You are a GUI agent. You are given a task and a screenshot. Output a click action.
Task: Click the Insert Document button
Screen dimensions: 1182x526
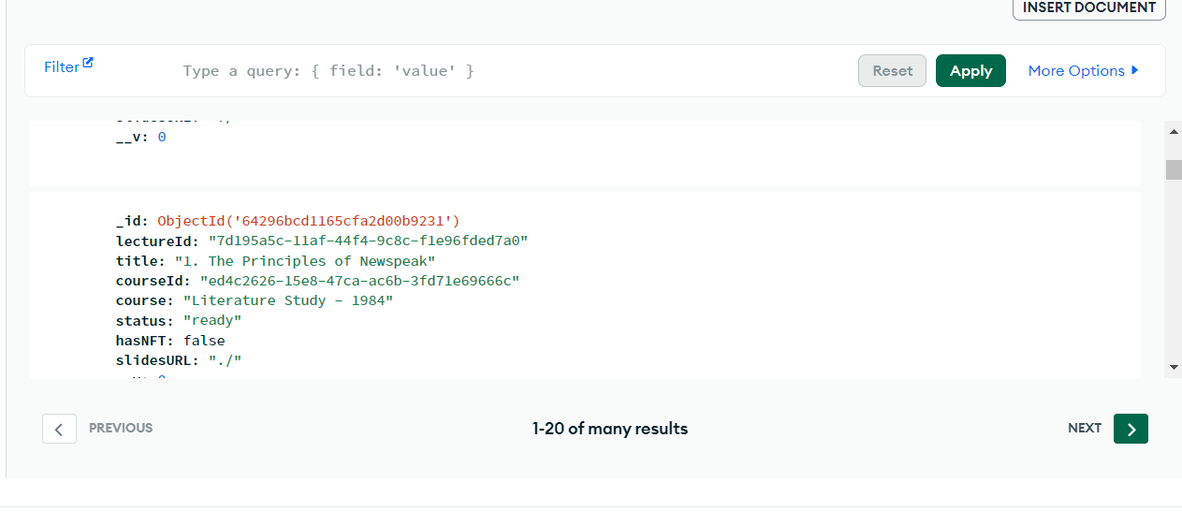pos(1088,8)
